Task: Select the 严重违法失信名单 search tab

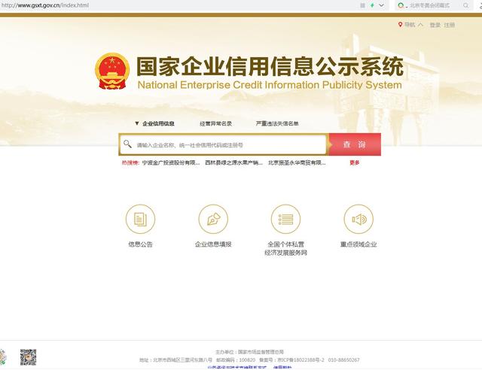Action: 277,123
